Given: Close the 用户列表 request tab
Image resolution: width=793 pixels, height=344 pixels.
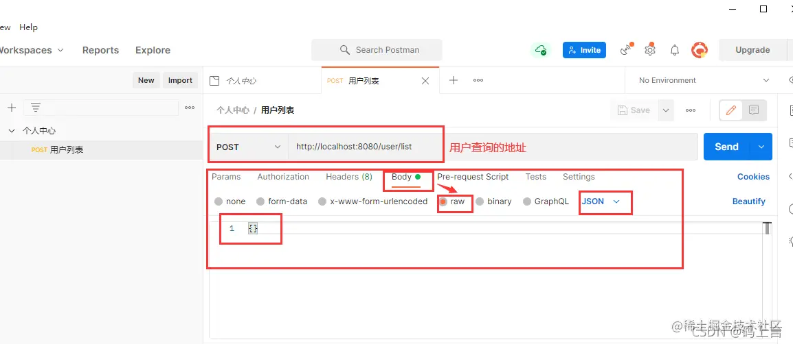Looking at the screenshot, I should coord(425,81).
